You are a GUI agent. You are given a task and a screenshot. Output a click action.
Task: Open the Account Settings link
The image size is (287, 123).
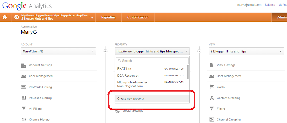pyautogui.click(x=41, y=65)
